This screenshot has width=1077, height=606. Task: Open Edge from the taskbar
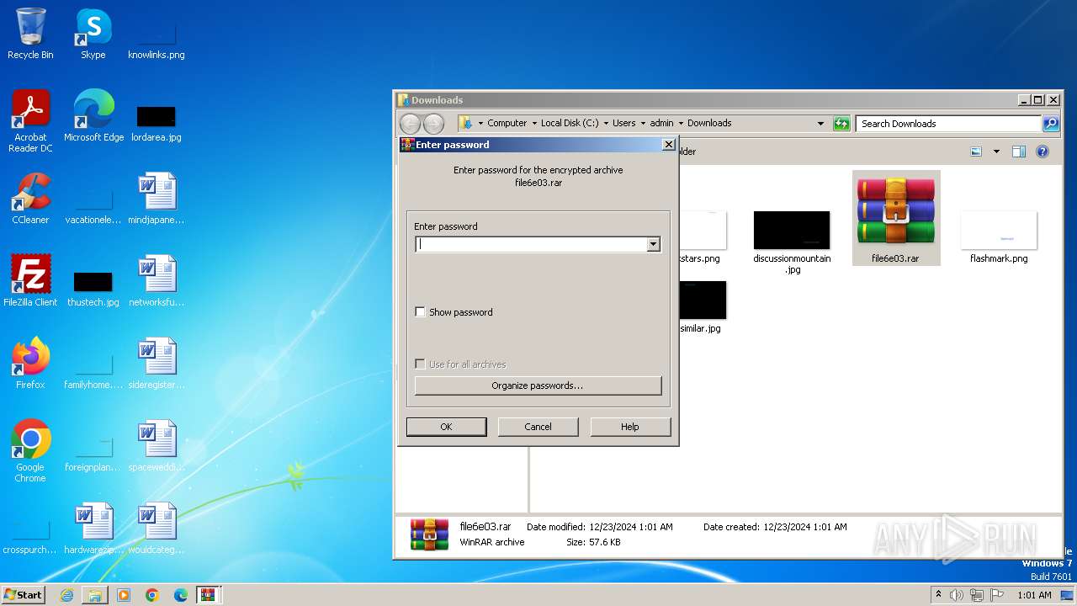tap(181, 595)
